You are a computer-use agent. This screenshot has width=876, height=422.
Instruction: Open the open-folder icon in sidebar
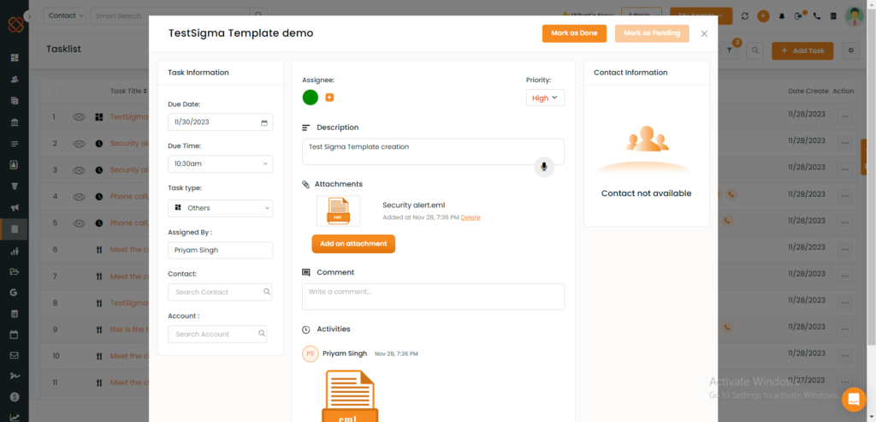pyautogui.click(x=15, y=271)
